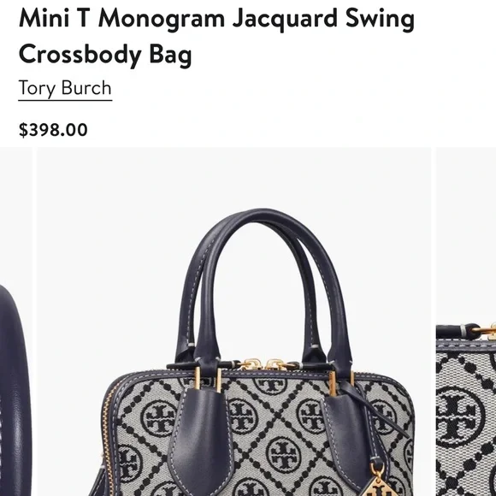Click the gold diamond charm on bag
The image size is (496, 496).
pyautogui.click(x=377, y=482)
